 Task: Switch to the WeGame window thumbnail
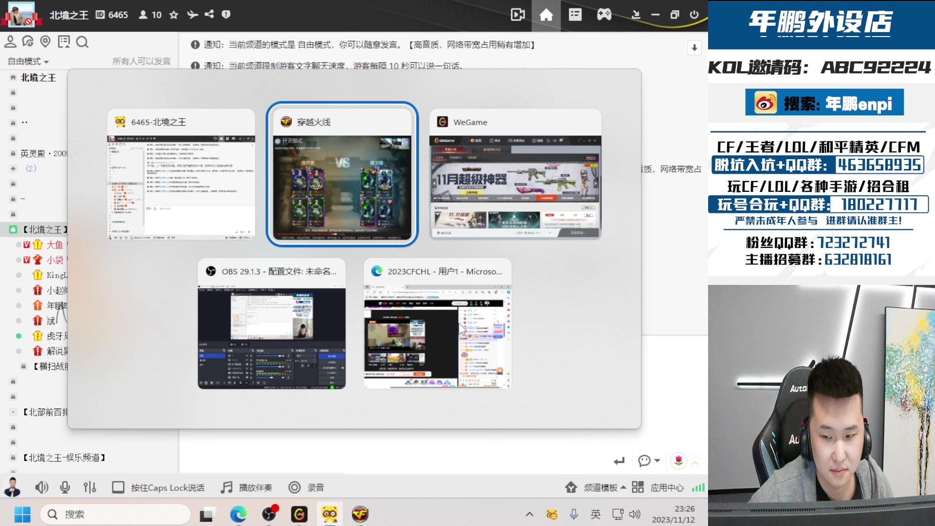tap(515, 174)
